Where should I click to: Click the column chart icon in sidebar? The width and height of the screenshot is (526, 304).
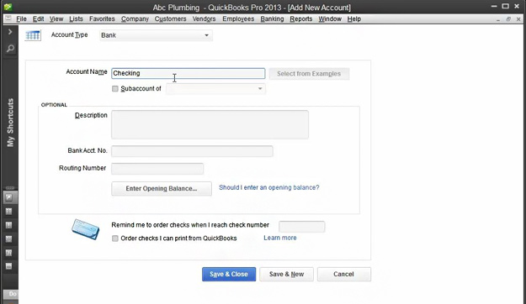click(8, 253)
